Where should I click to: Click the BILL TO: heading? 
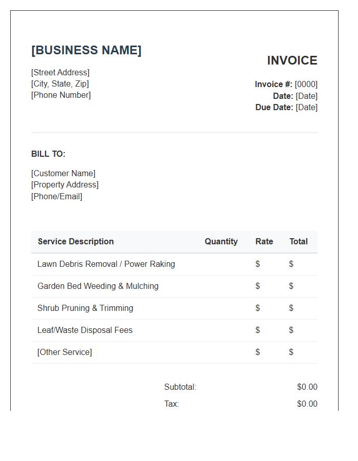tap(48, 154)
